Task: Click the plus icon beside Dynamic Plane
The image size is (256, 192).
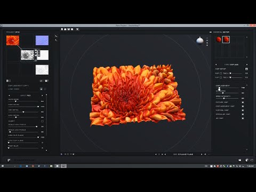Action: pos(205,154)
